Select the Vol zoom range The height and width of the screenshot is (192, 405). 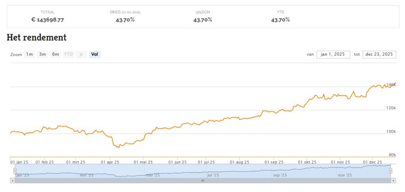point(95,54)
